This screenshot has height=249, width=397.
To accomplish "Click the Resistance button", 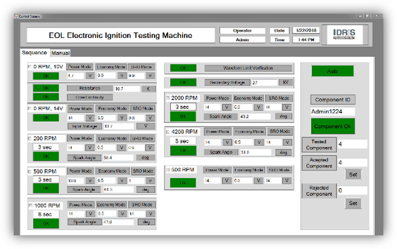I will 90,88.
